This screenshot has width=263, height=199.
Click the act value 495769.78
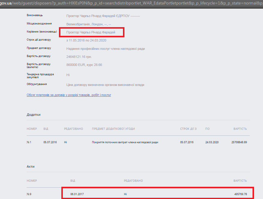point(240,194)
